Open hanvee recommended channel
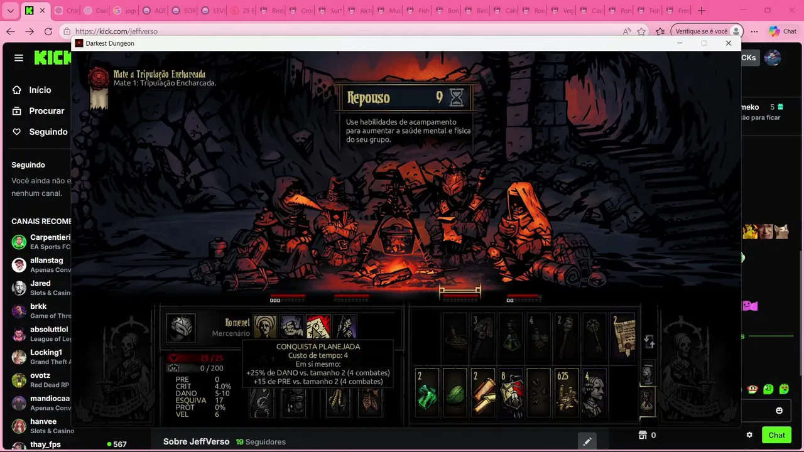Viewport: 804px width, 452px height. point(41,426)
